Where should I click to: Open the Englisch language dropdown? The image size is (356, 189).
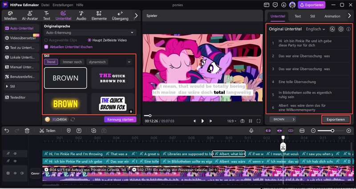pos(316,29)
